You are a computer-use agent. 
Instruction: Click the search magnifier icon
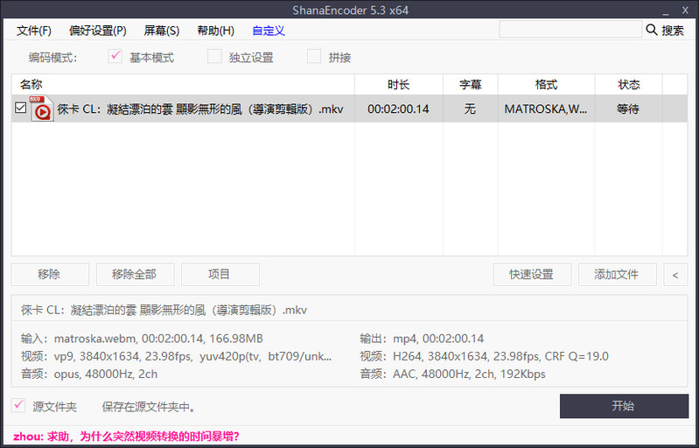652,30
